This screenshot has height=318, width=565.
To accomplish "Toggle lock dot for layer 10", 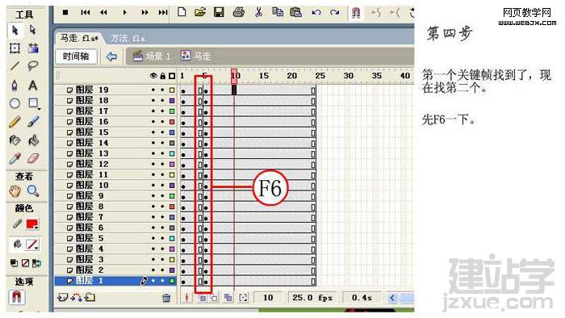I will pyautogui.click(x=162, y=186).
